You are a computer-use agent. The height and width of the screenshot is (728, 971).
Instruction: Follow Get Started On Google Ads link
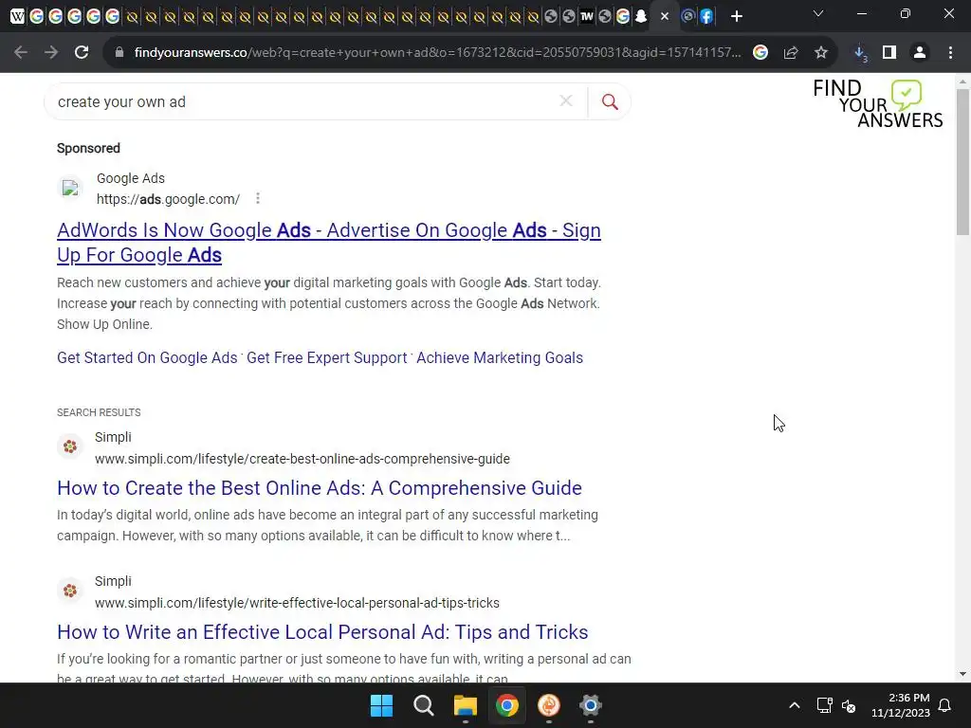pos(147,357)
